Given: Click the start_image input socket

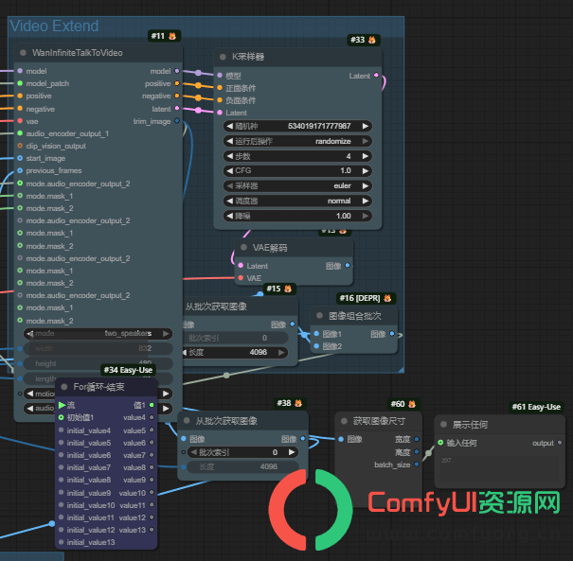Looking at the screenshot, I should 20,158.
